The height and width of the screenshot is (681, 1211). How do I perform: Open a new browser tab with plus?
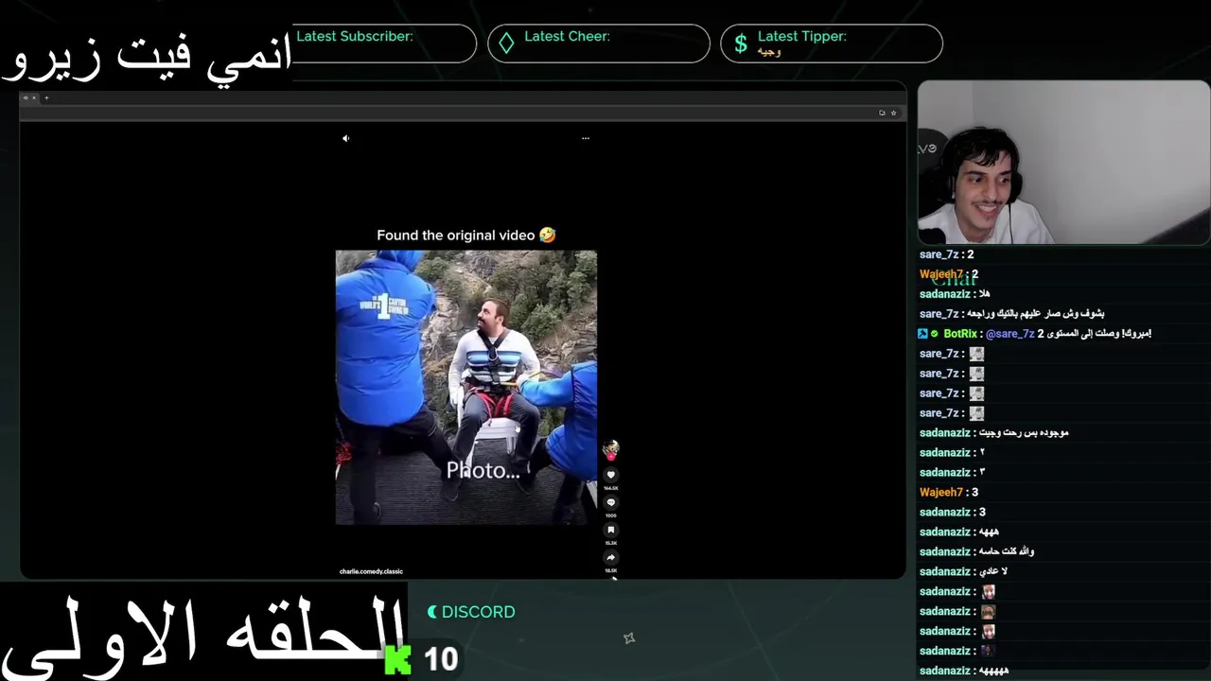[x=46, y=97]
